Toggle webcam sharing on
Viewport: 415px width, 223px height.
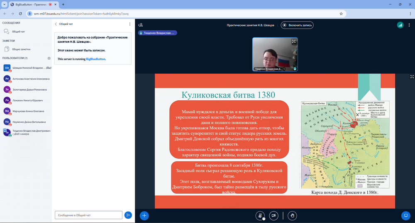click(273, 215)
